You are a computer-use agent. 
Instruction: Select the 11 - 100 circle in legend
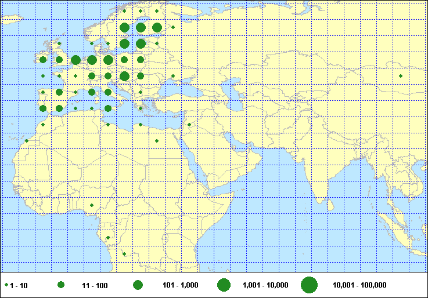[61, 285]
